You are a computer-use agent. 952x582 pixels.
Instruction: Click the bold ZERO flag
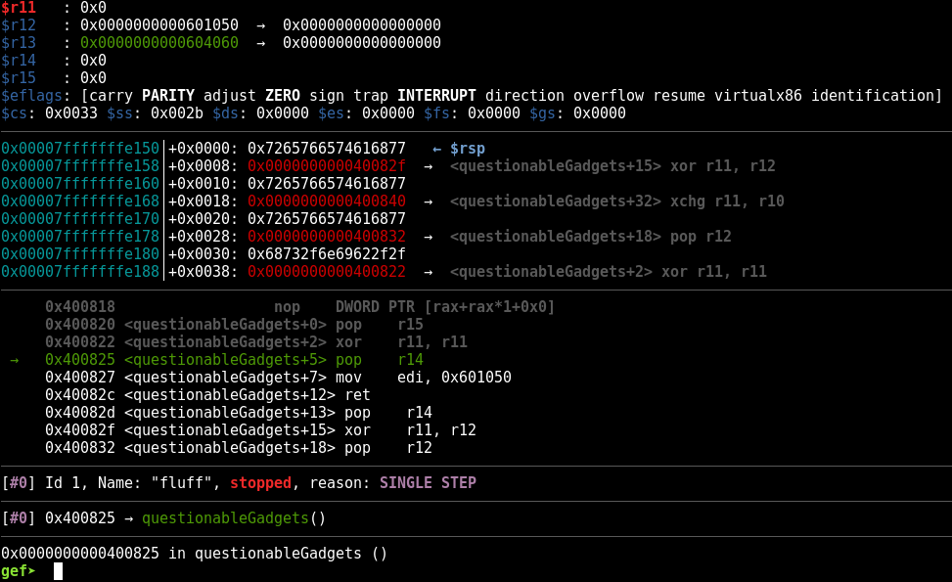pos(283,95)
